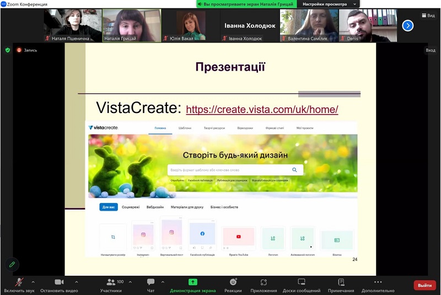Open Настройки просмотра view options dropdown
This screenshot has width=441, height=295.
(329, 4)
